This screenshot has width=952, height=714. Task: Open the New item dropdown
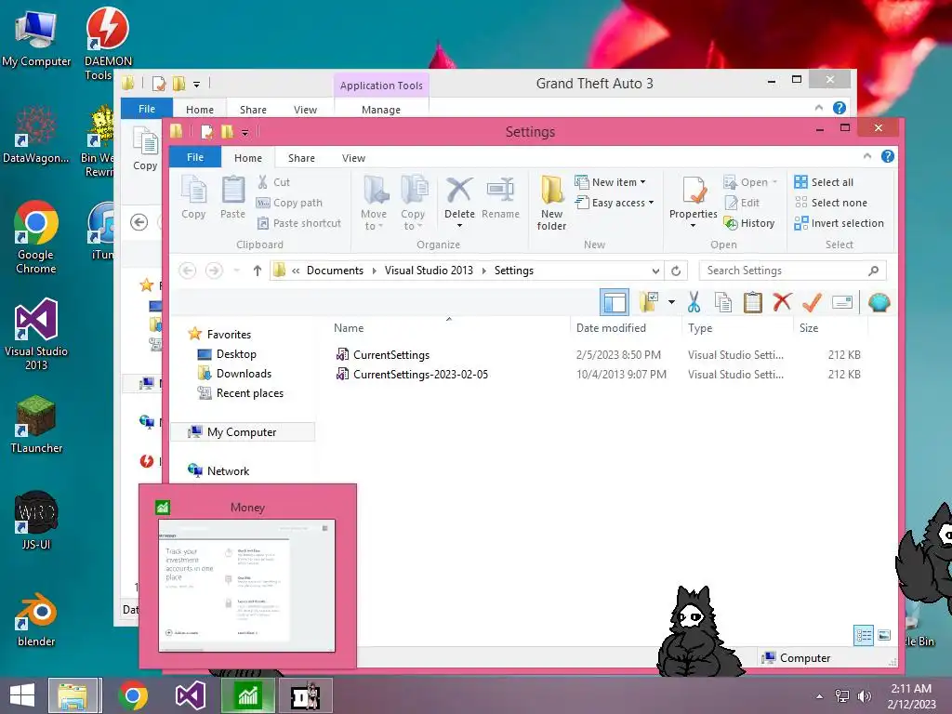(x=610, y=182)
